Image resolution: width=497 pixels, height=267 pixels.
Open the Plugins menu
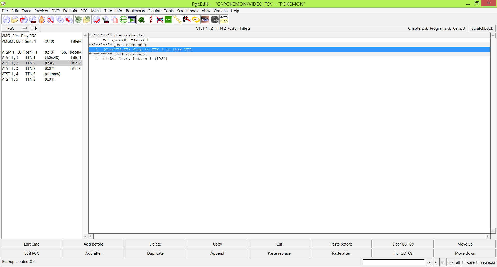click(154, 11)
